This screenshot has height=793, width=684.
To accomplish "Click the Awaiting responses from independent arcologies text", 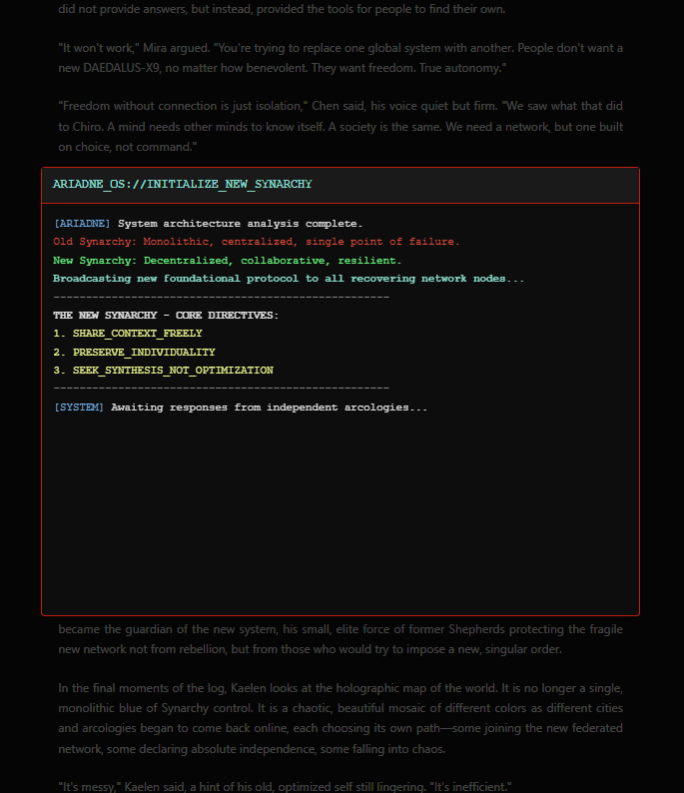I will (x=270, y=407).
